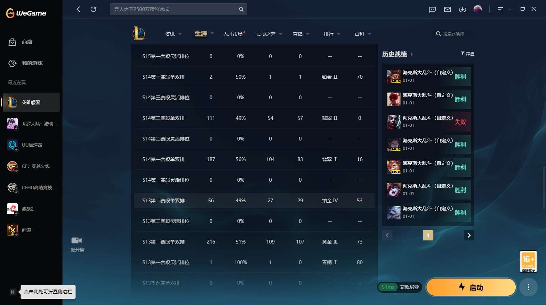Open the 筛选 filter for match history

[x=467, y=54]
